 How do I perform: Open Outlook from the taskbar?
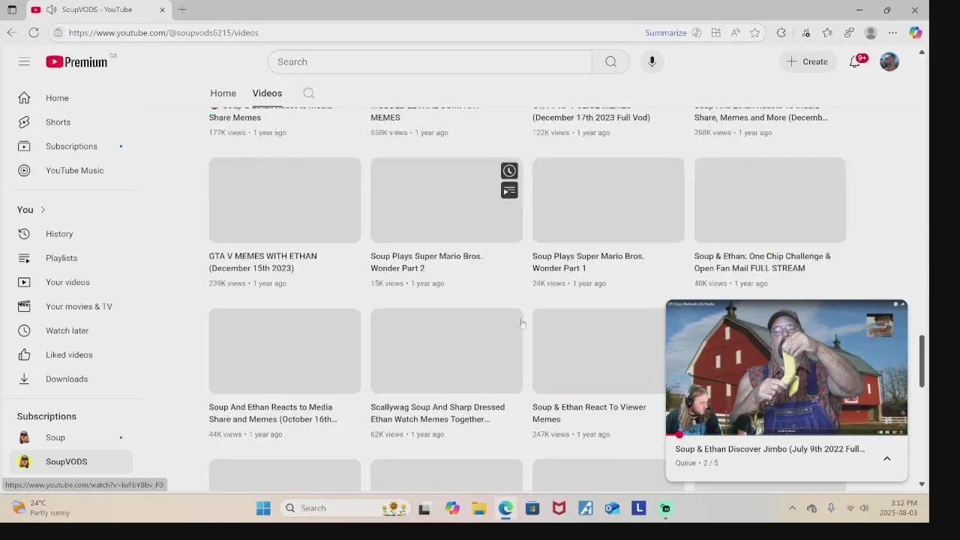coord(612,508)
